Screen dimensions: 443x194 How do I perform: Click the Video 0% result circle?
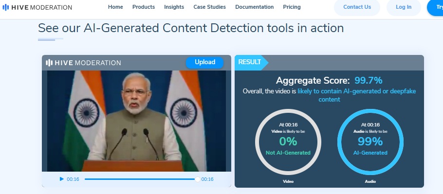pos(288,142)
